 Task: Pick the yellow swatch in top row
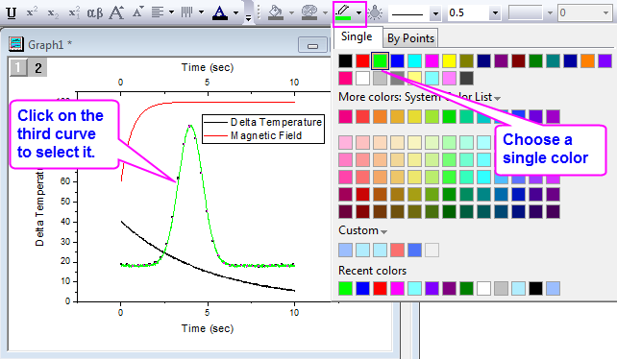click(x=449, y=60)
